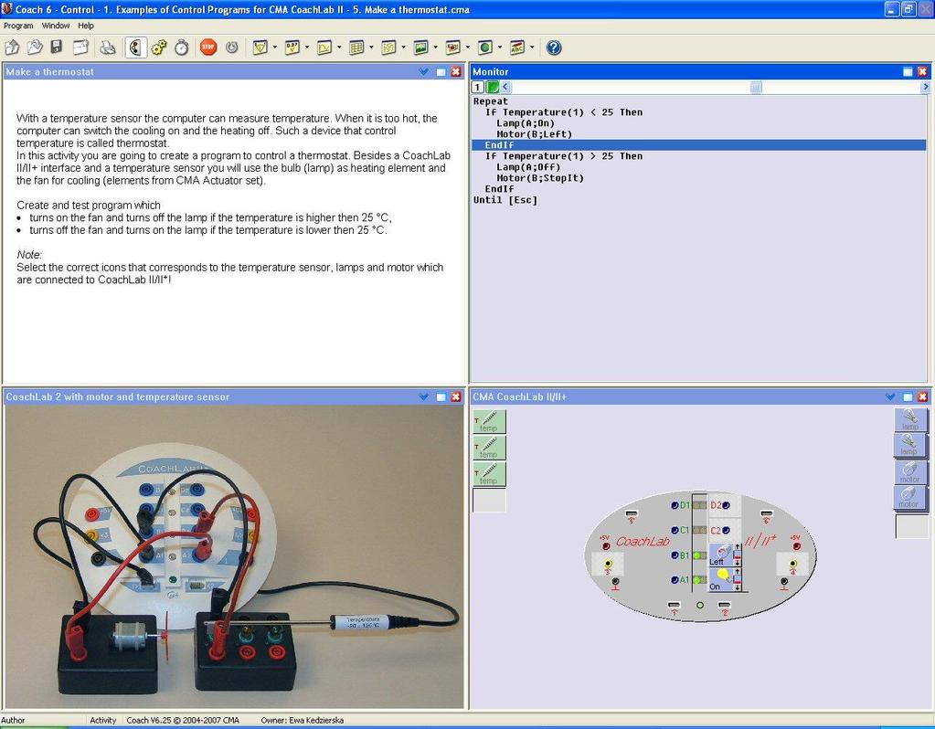The image size is (935, 729).
Task: Expand the notes icon dropdown arrow
Action: pos(404,48)
